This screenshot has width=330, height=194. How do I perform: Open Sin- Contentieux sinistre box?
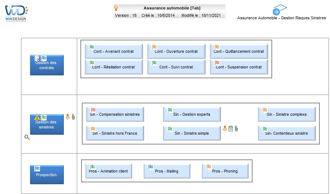coord(287,133)
